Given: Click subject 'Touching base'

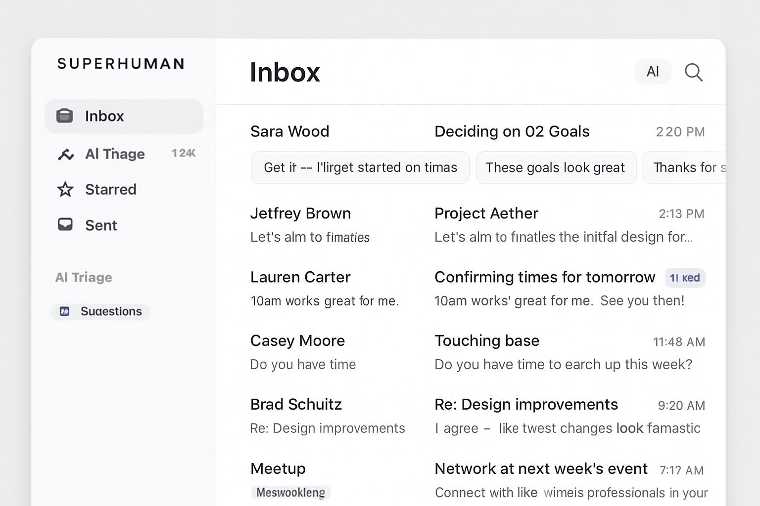Looking at the screenshot, I should (x=487, y=340).
